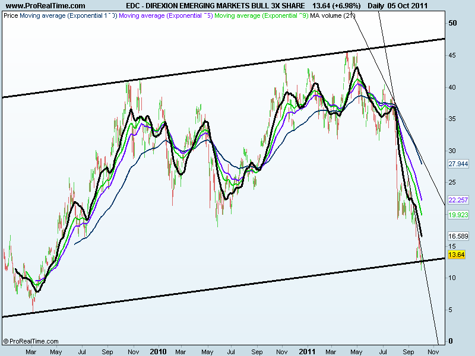
Task: Click the 16.589 black value box
Action: coord(458,236)
